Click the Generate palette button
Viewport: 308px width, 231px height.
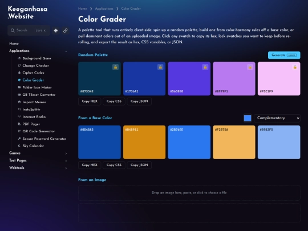(284, 55)
